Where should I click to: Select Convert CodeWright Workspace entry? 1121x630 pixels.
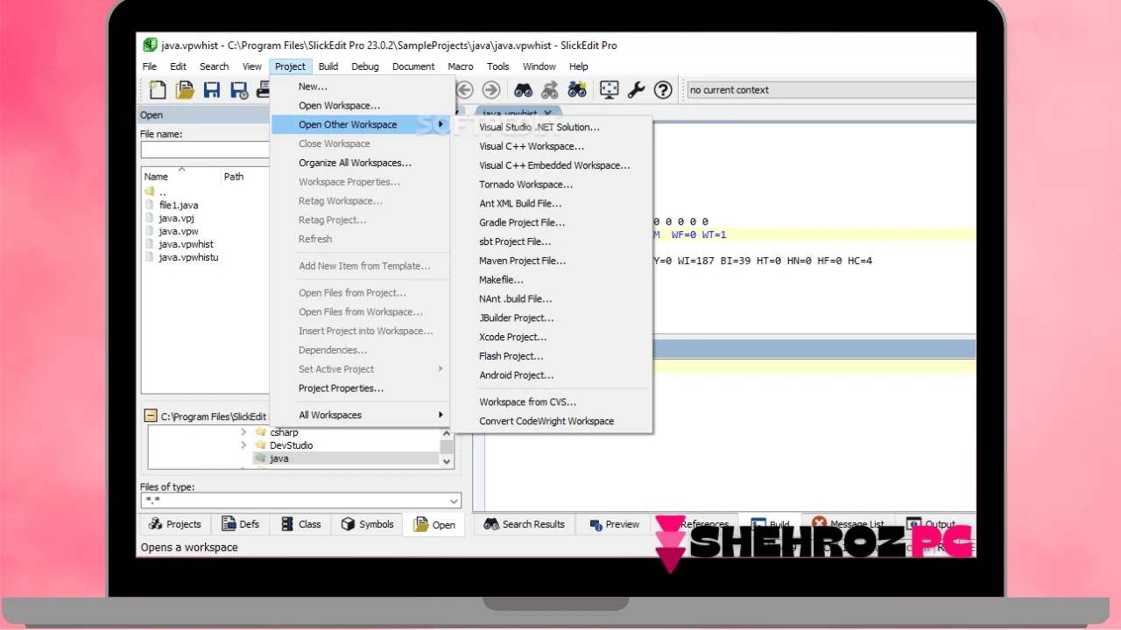click(x=552, y=421)
